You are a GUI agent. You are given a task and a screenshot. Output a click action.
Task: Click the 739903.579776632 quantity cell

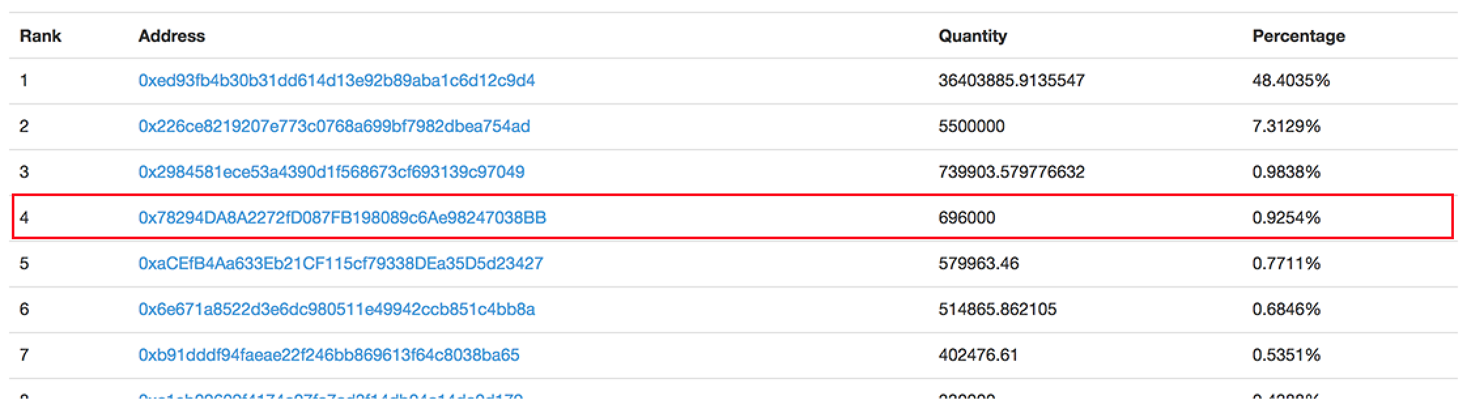[x=1011, y=172]
